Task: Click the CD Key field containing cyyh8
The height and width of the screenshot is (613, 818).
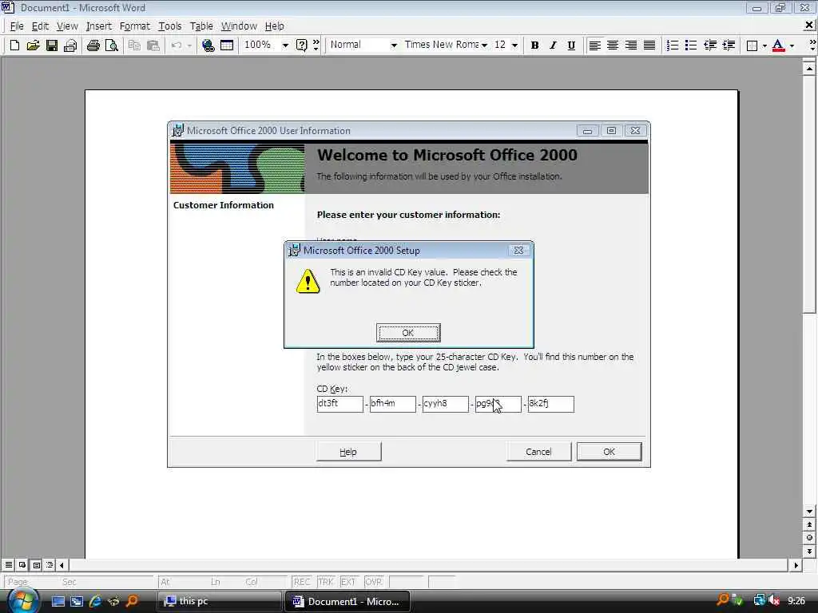Action: [x=446, y=404]
